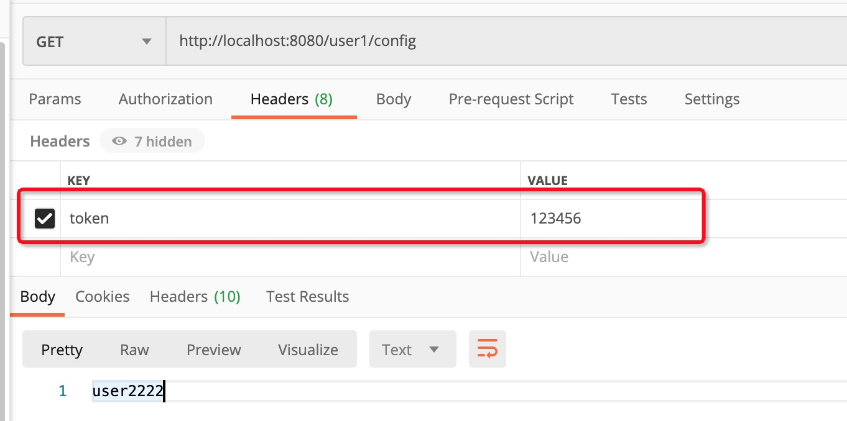Click the Visualize view button
This screenshot has width=847, height=421.
click(x=308, y=350)
